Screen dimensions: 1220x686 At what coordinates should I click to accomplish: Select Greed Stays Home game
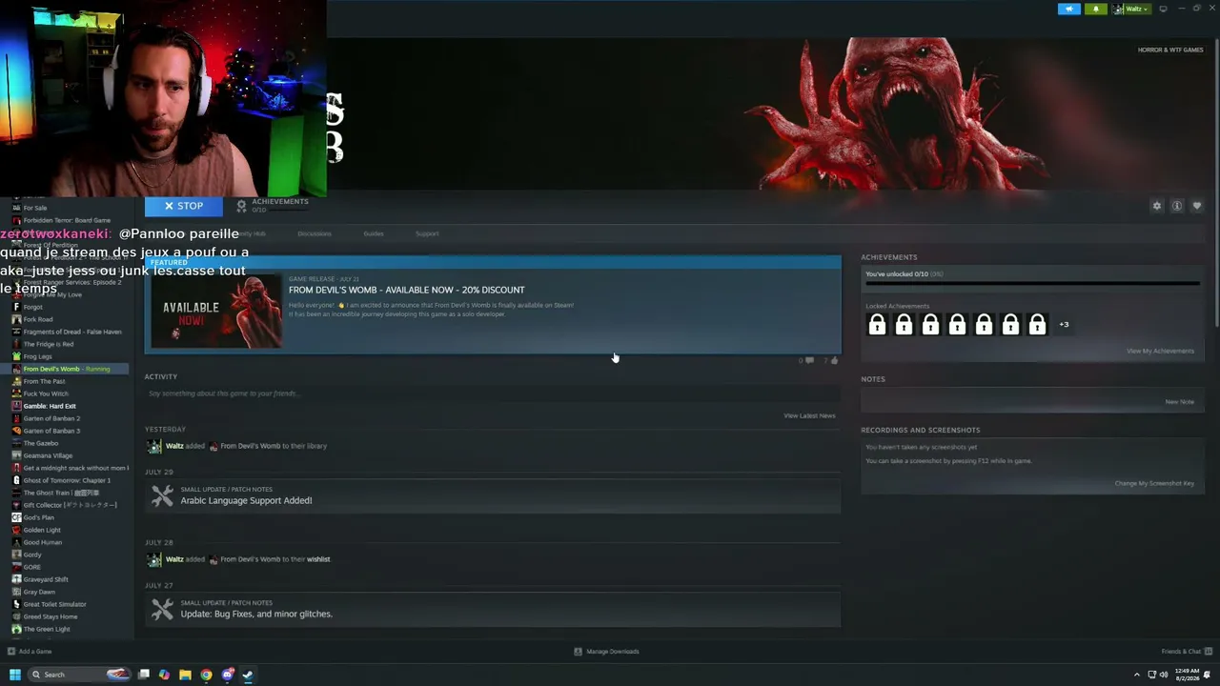click(x=50, y=616)
